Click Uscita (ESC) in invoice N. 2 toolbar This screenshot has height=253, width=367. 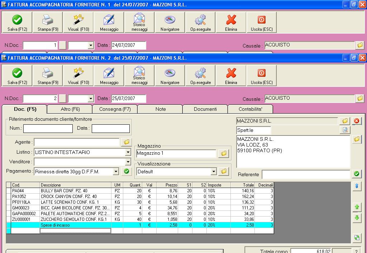tap(261, 76)
